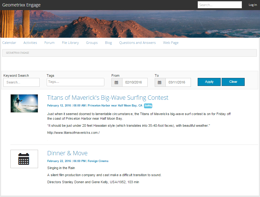Click the From date field 02/10/2016
This screenshot has width=260, height=197.
click(135, 83)
